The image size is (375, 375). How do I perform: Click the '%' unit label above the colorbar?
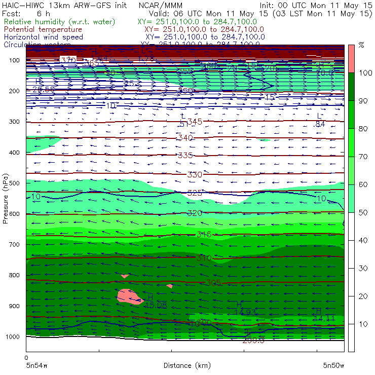pyautogui.click(x=361, y=45)
